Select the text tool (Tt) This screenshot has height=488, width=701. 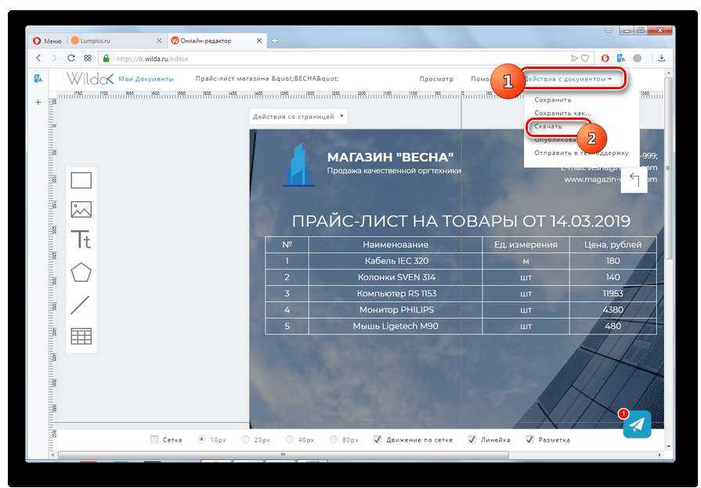[81, 240]
